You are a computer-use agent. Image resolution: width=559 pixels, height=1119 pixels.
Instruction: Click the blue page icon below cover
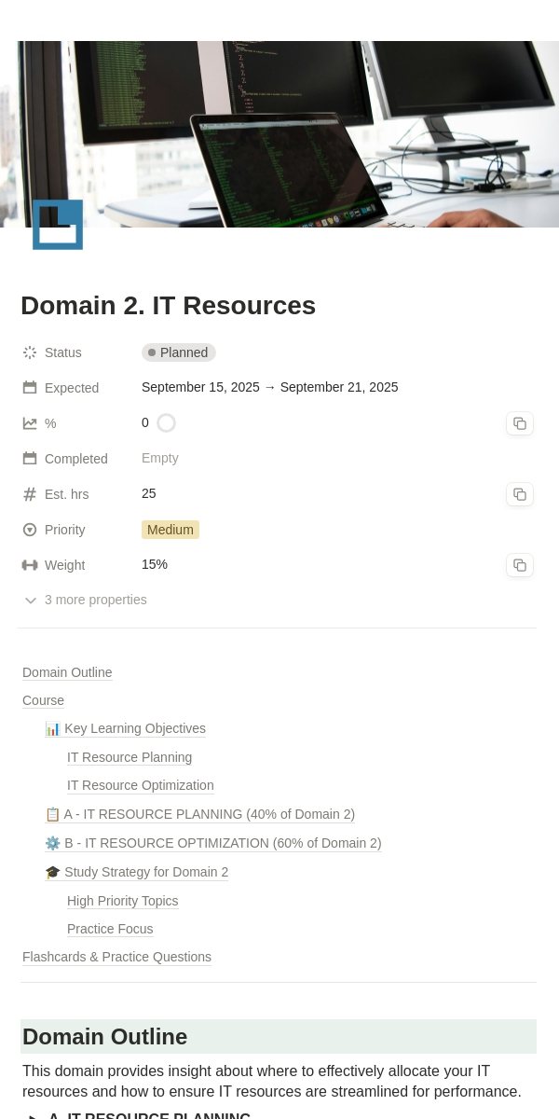(x=58, y=225)
